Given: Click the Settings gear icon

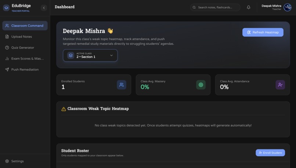Looking at the screenshot, I should point(7,161).
